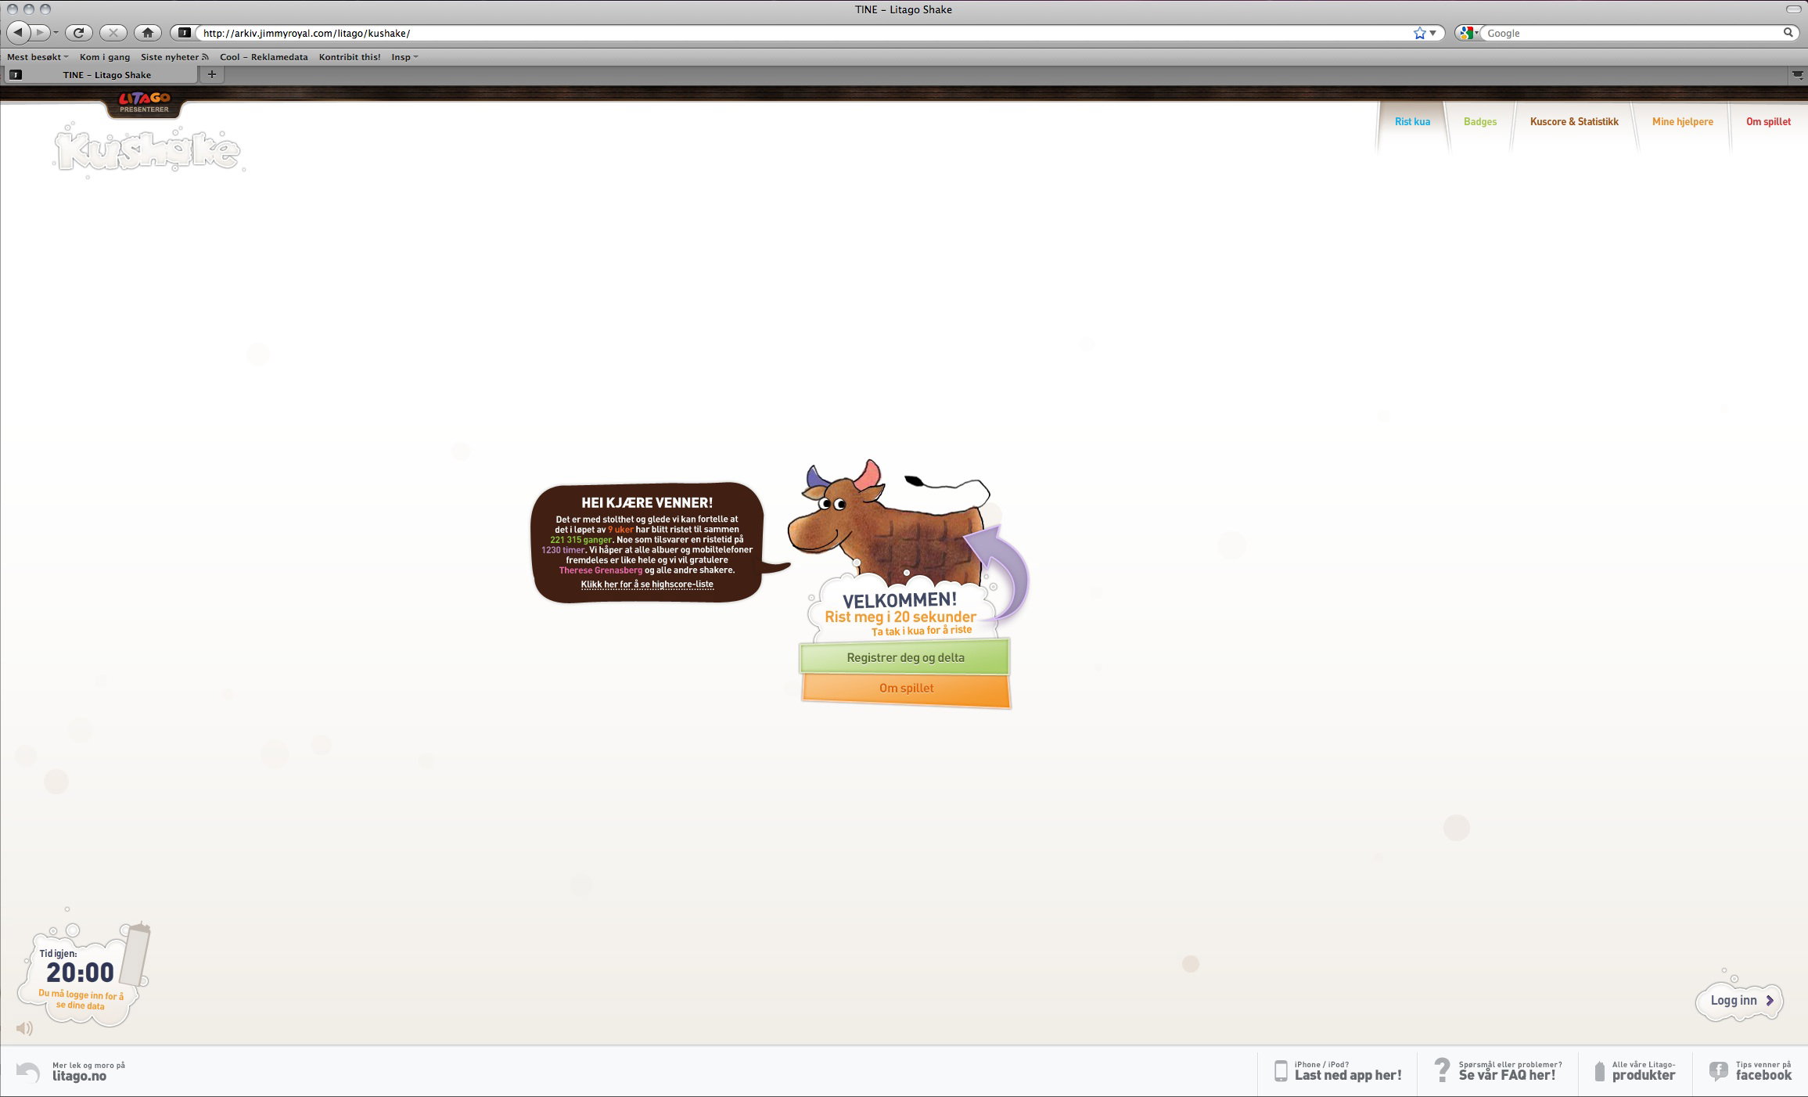
Task: Click the back arrow icon beside litago.no
Action: coord(28,1072)
